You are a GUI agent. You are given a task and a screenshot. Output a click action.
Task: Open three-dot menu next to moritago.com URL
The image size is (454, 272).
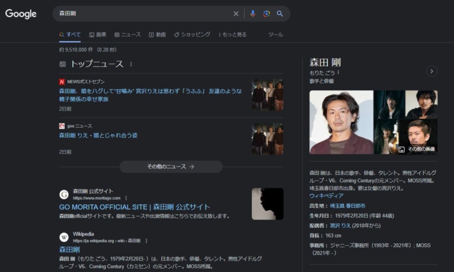coord(126,198)
